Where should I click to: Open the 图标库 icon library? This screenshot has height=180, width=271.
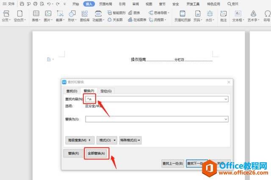coord(85,16)
